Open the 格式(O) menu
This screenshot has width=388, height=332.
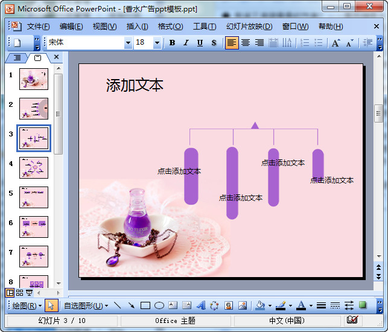[171, 26]
